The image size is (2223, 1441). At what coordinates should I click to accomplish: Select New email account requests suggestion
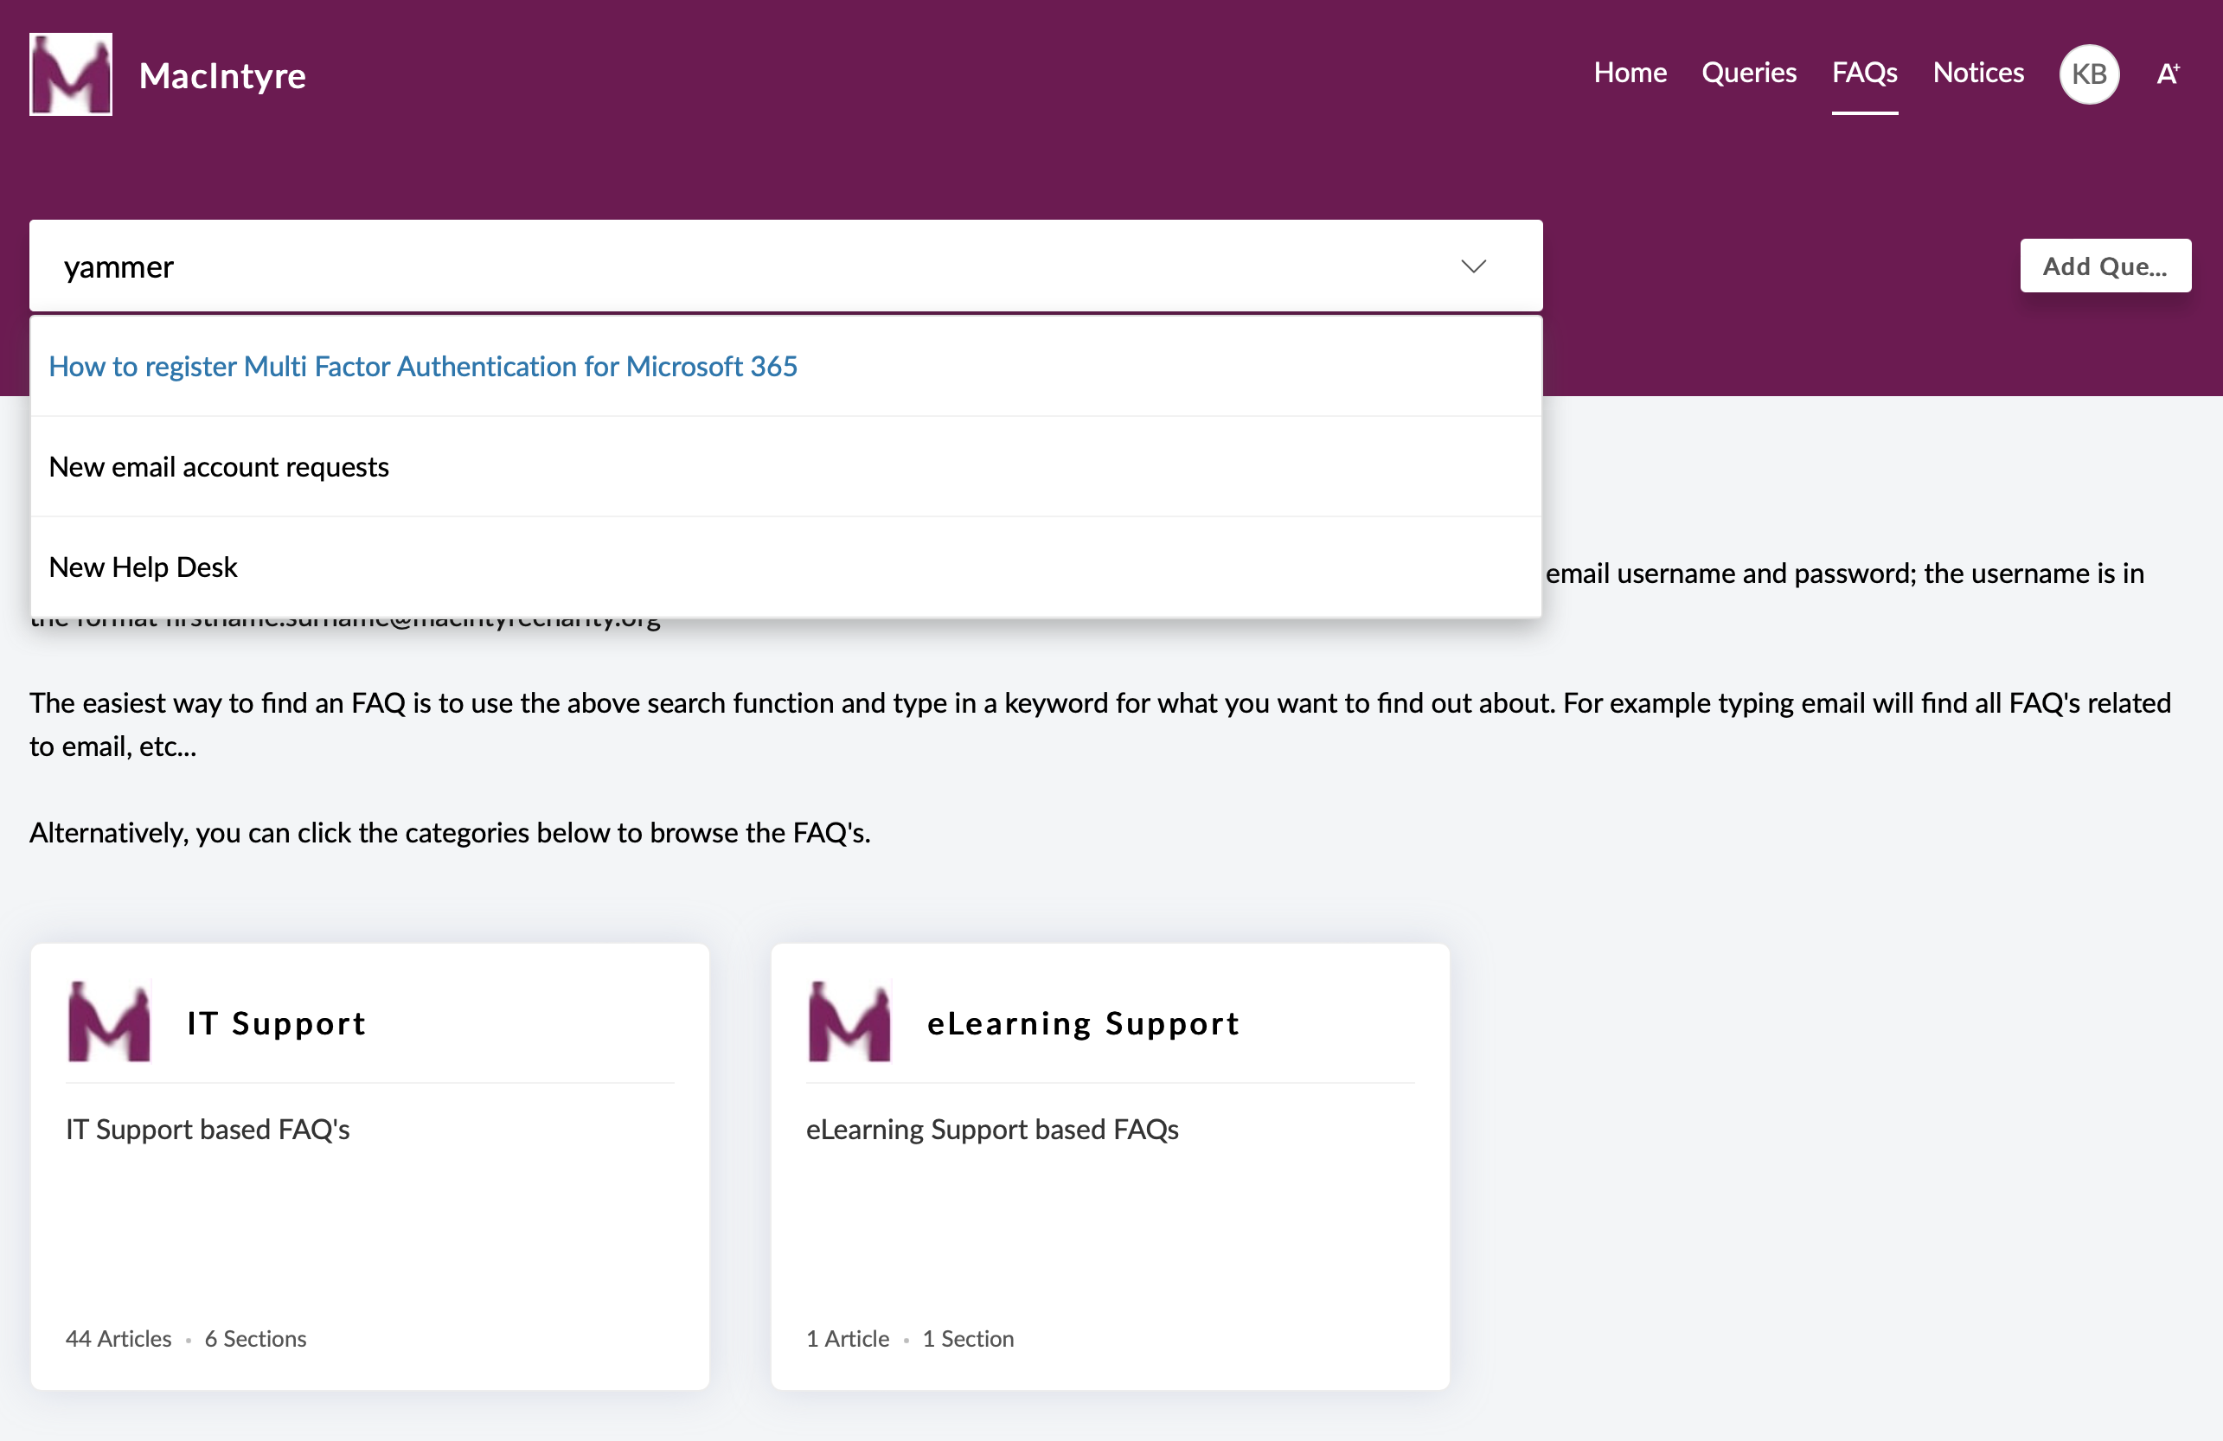219,466
